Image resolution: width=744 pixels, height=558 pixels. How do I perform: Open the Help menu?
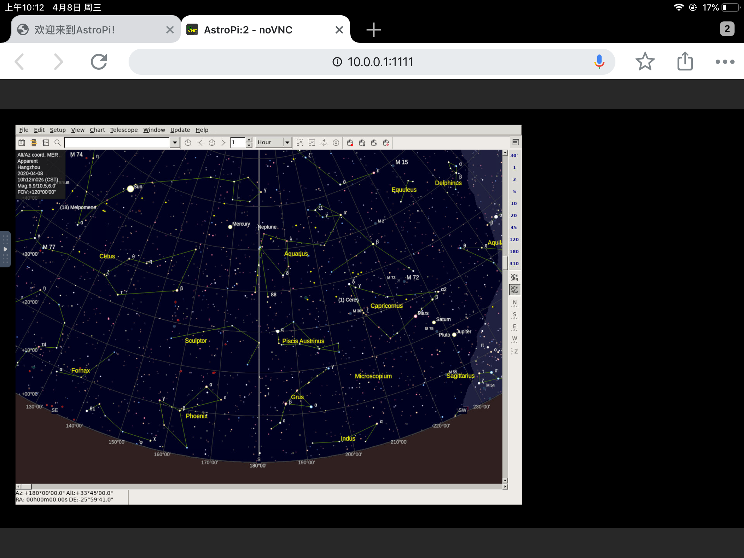[x=202, y=130]
